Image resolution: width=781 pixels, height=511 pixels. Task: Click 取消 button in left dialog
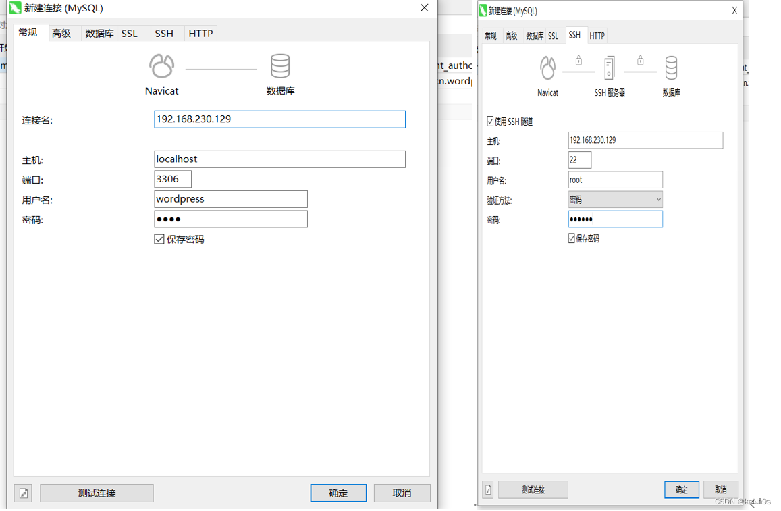coord(402,493)
